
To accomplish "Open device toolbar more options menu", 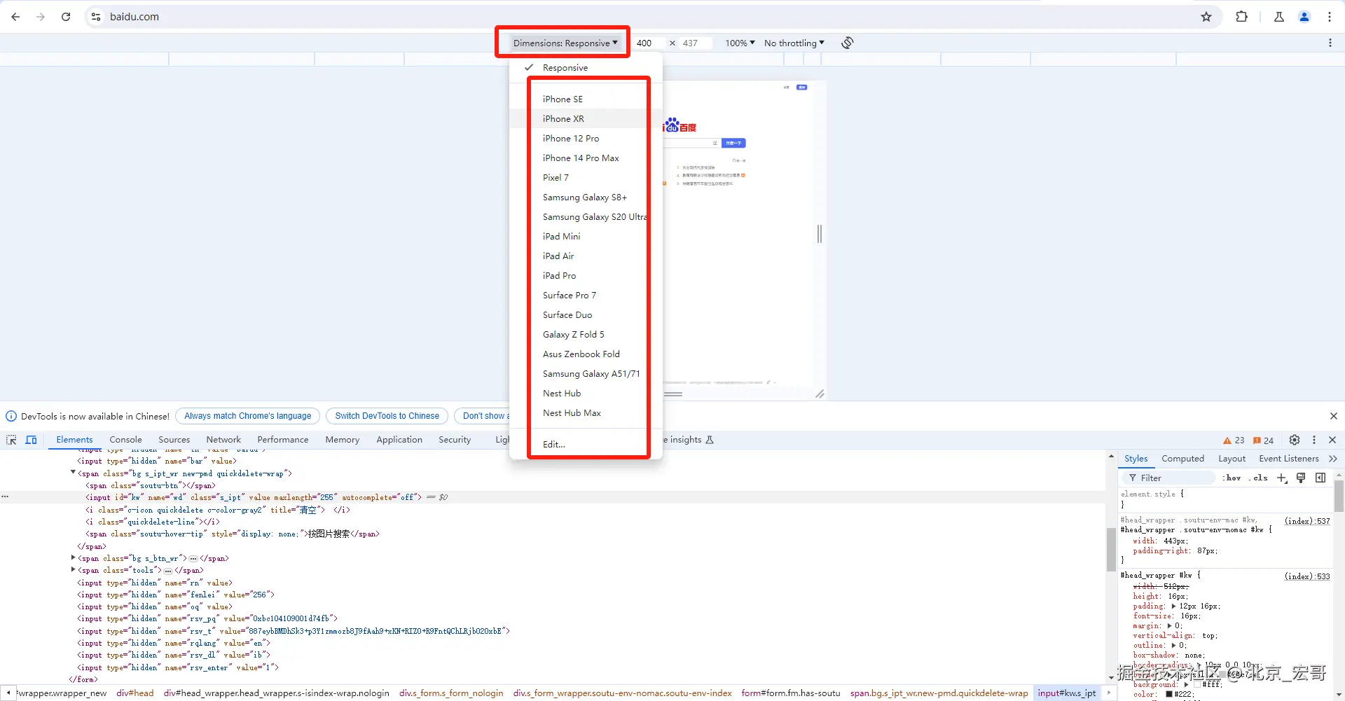I will tap(1330, 43).
